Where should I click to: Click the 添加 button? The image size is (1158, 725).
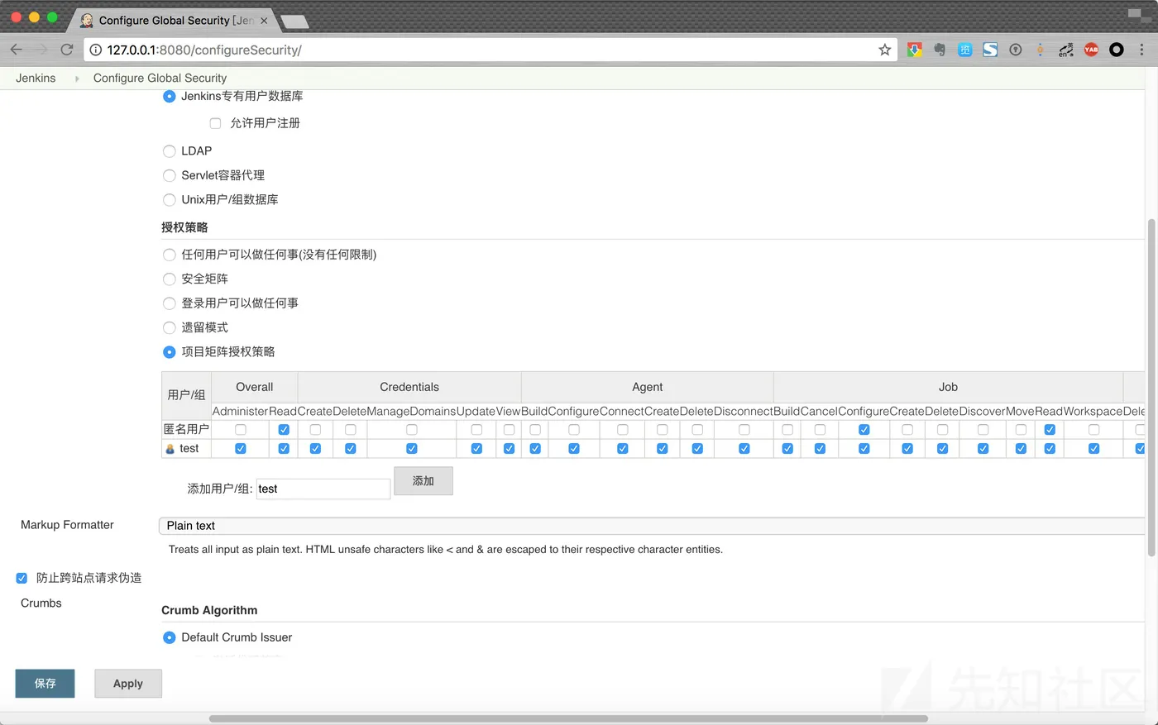click(x=423, y=481)
